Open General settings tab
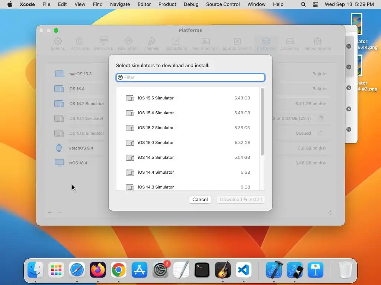Image resolution: width=381 pixels, height=285 pixels. [x=58, y=44]
